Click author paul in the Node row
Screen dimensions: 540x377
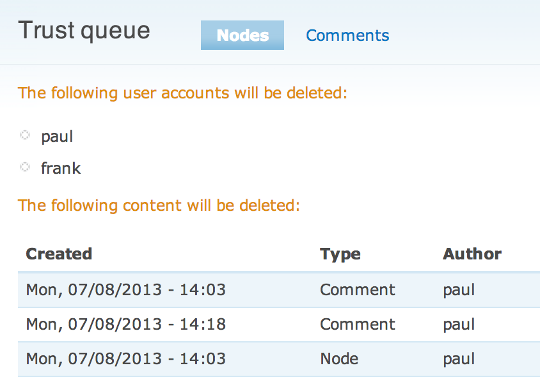458,358
